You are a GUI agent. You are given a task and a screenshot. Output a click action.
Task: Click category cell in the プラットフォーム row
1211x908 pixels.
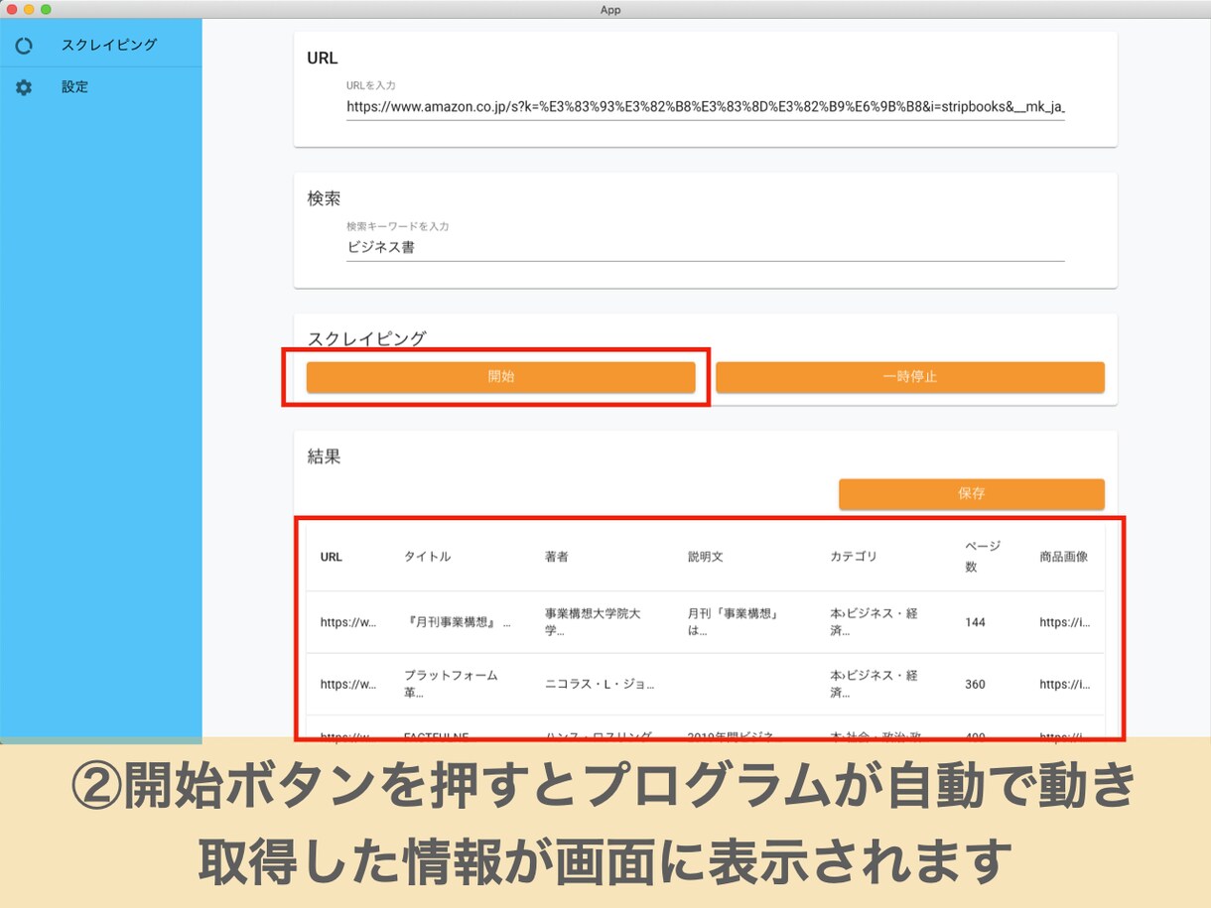click(x=874, y=684)
